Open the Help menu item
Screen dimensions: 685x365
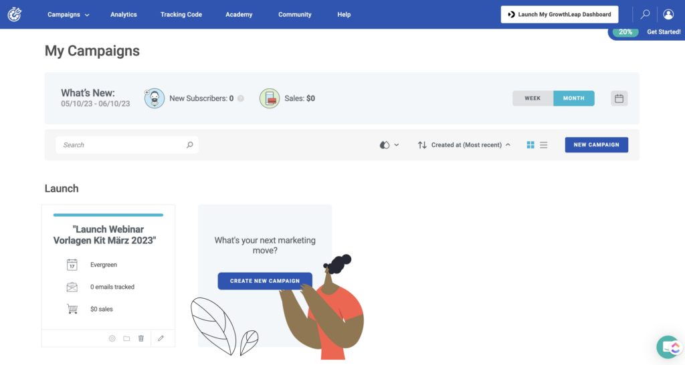(344, 15)
